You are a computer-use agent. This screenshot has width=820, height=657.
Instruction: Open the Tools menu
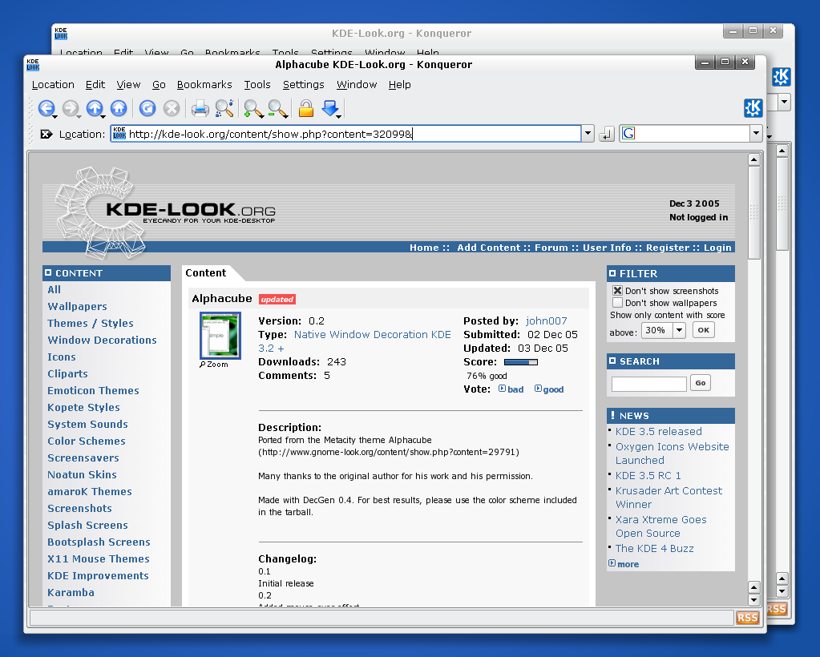point(257,85)
